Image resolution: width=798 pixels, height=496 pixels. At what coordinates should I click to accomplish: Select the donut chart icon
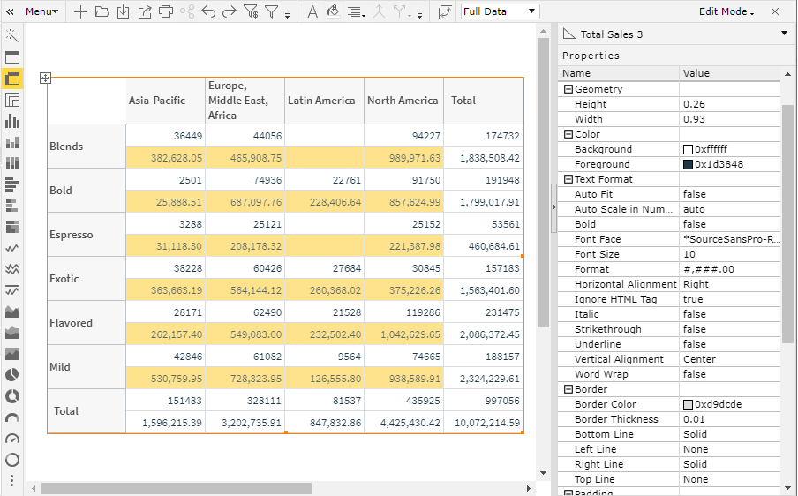tap(12, 395)
